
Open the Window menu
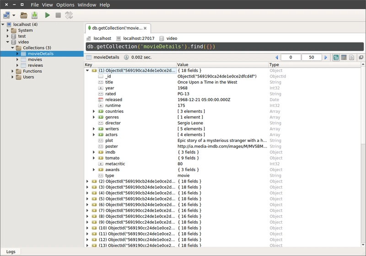[87, 5]
